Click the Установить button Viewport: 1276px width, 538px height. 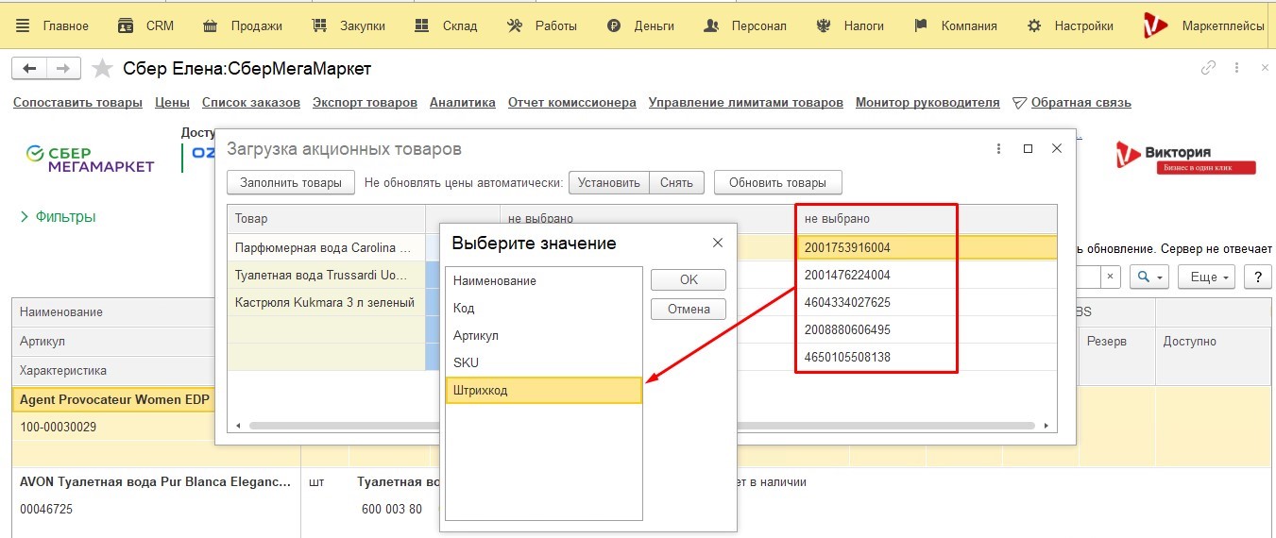[x=608, y=182]
